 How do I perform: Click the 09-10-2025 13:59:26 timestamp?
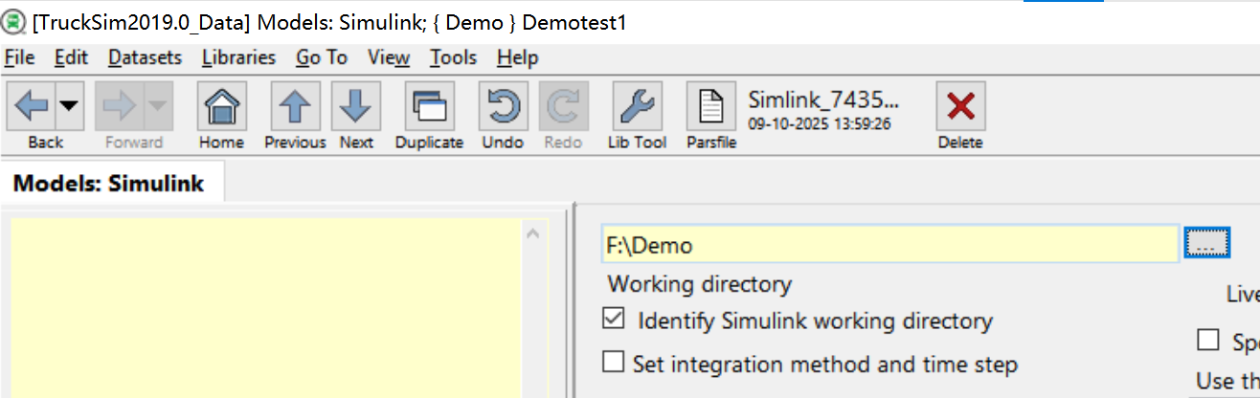820,123
